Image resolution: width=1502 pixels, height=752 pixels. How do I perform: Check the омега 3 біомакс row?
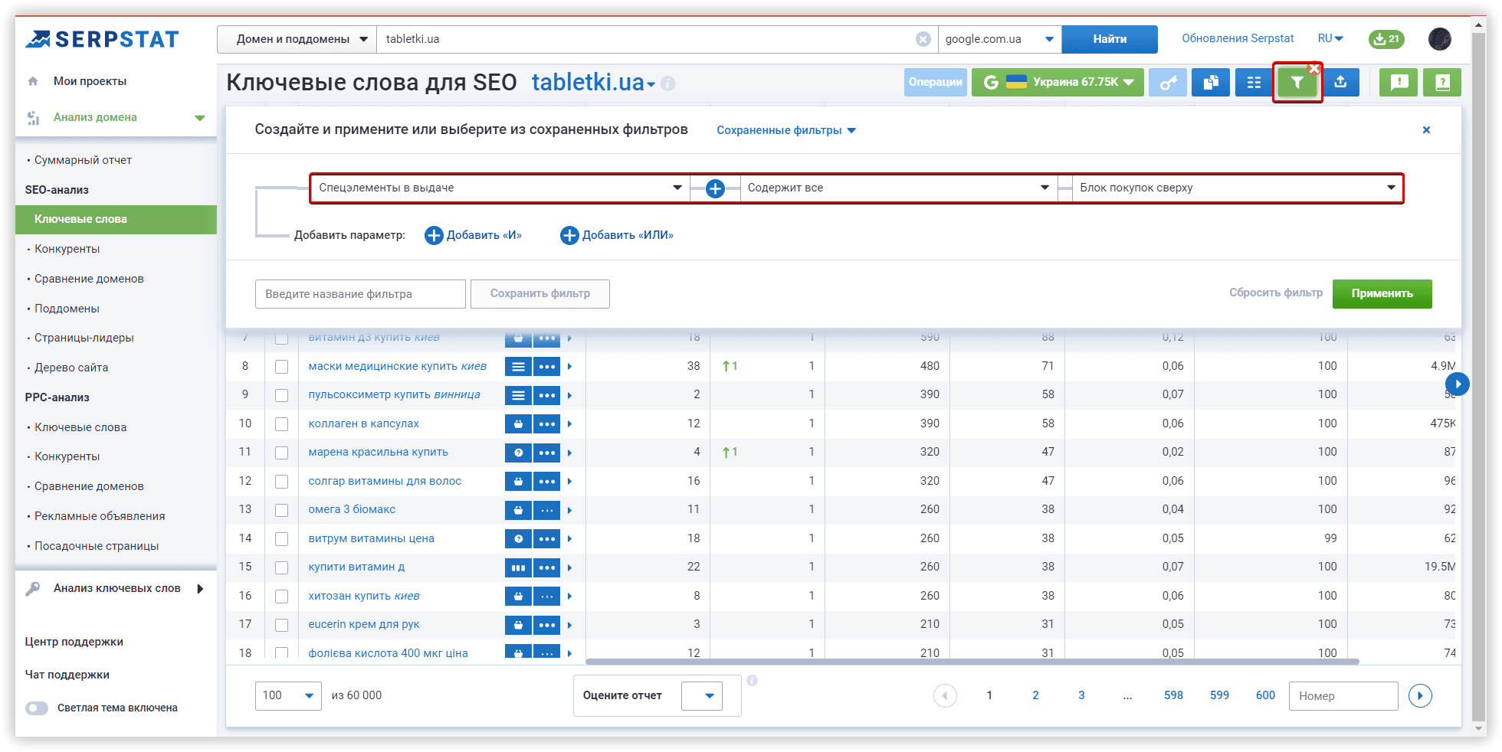coord(282,510)
